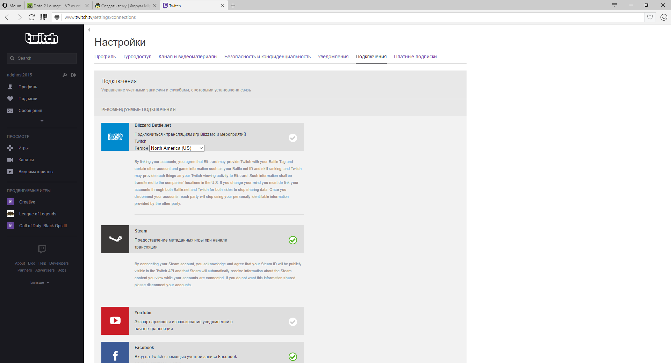Click the Creative game icon

pos(10,202)
